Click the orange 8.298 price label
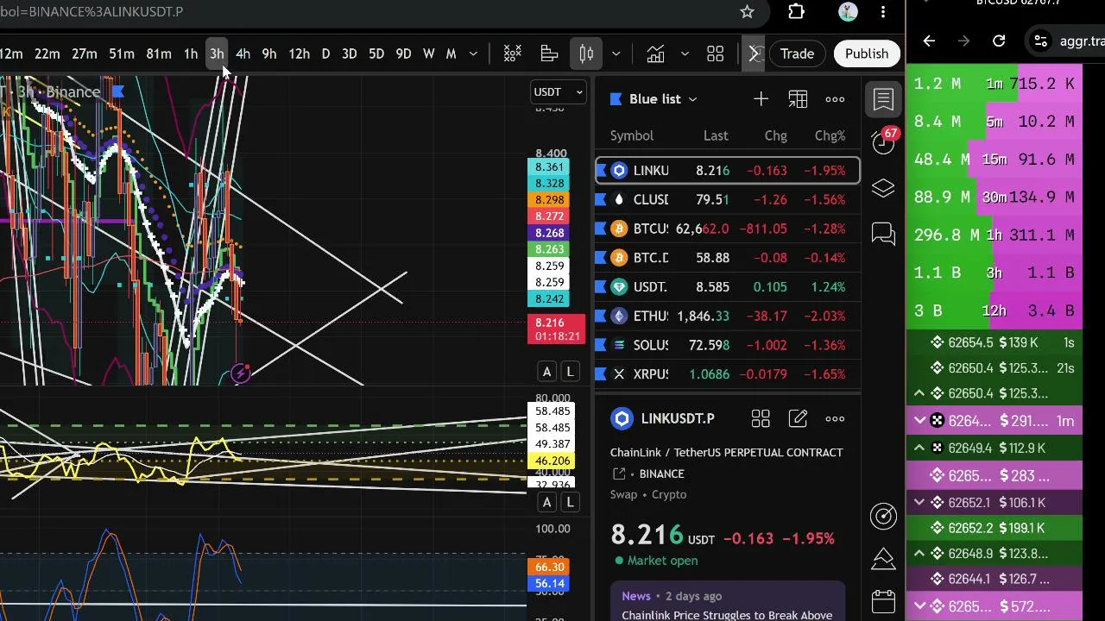 click(550, 200)
